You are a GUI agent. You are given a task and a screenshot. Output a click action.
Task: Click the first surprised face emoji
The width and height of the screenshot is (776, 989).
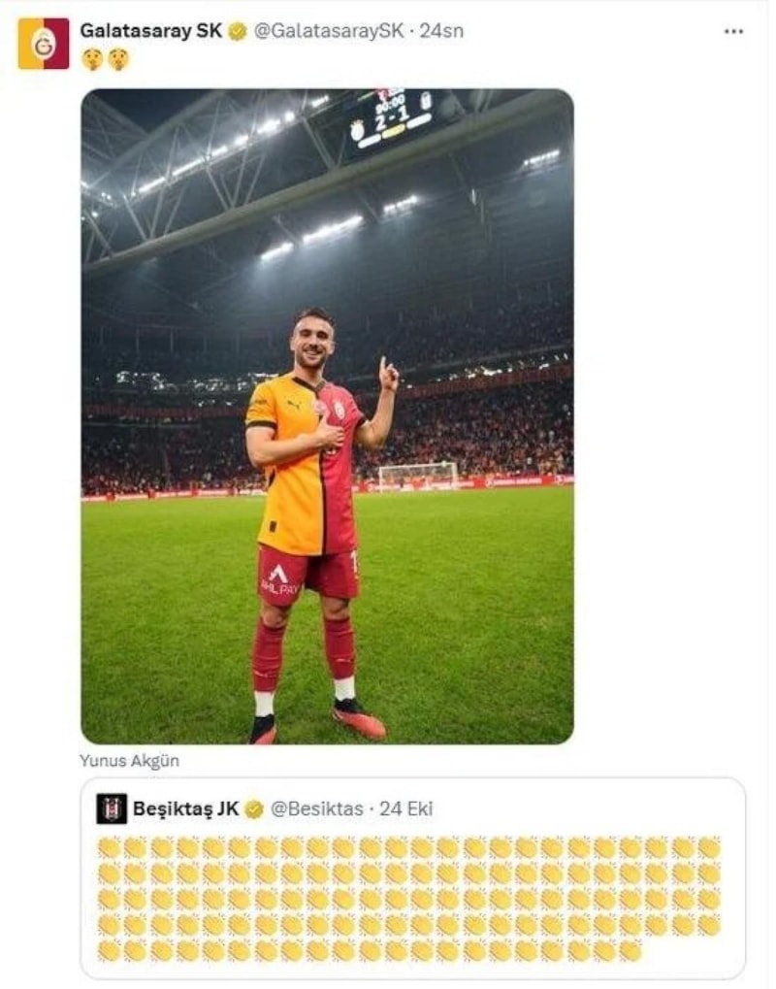click(93, 60)
